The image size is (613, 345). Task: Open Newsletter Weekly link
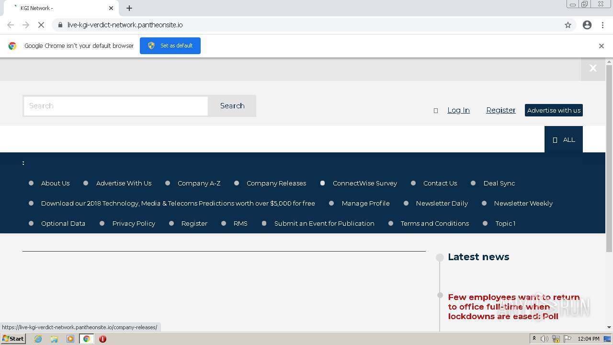523,203
